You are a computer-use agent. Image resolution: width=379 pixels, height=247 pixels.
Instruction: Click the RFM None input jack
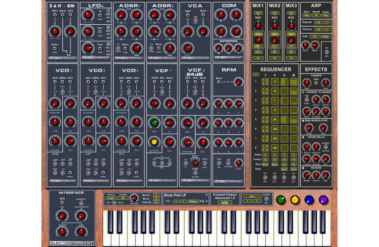coord(219,82)
